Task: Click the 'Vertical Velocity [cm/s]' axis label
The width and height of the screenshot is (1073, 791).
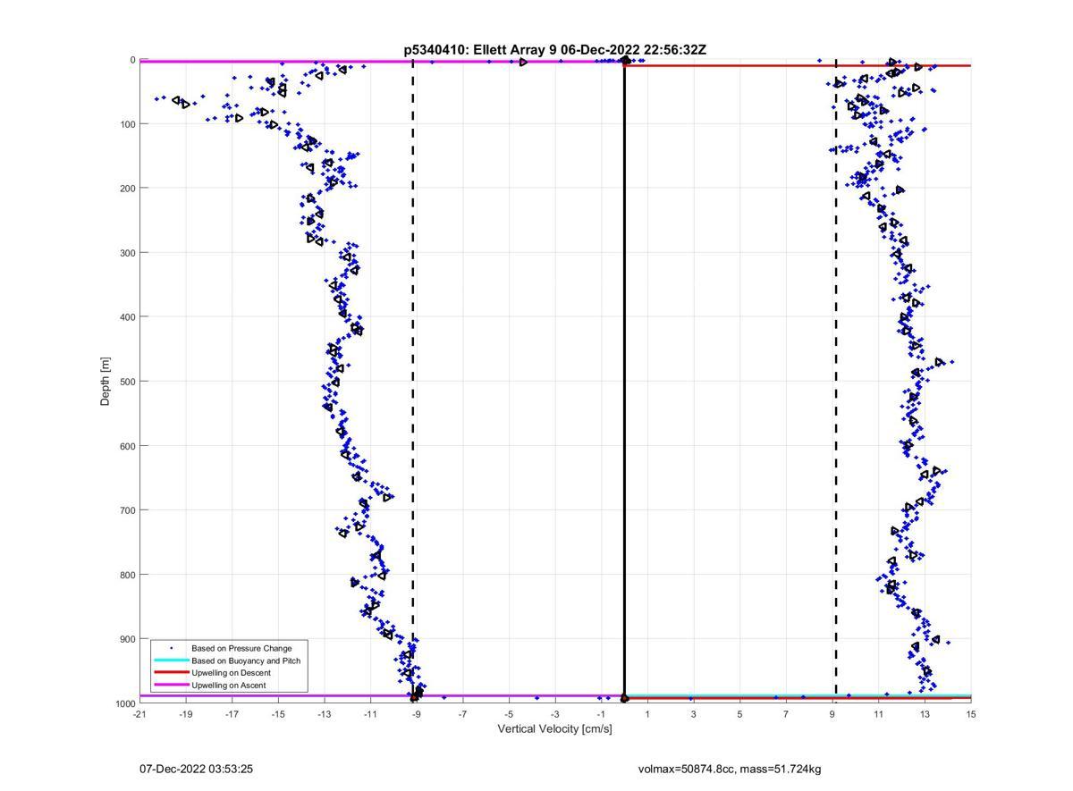Action: pyautogui.click(x=554, y=729)
